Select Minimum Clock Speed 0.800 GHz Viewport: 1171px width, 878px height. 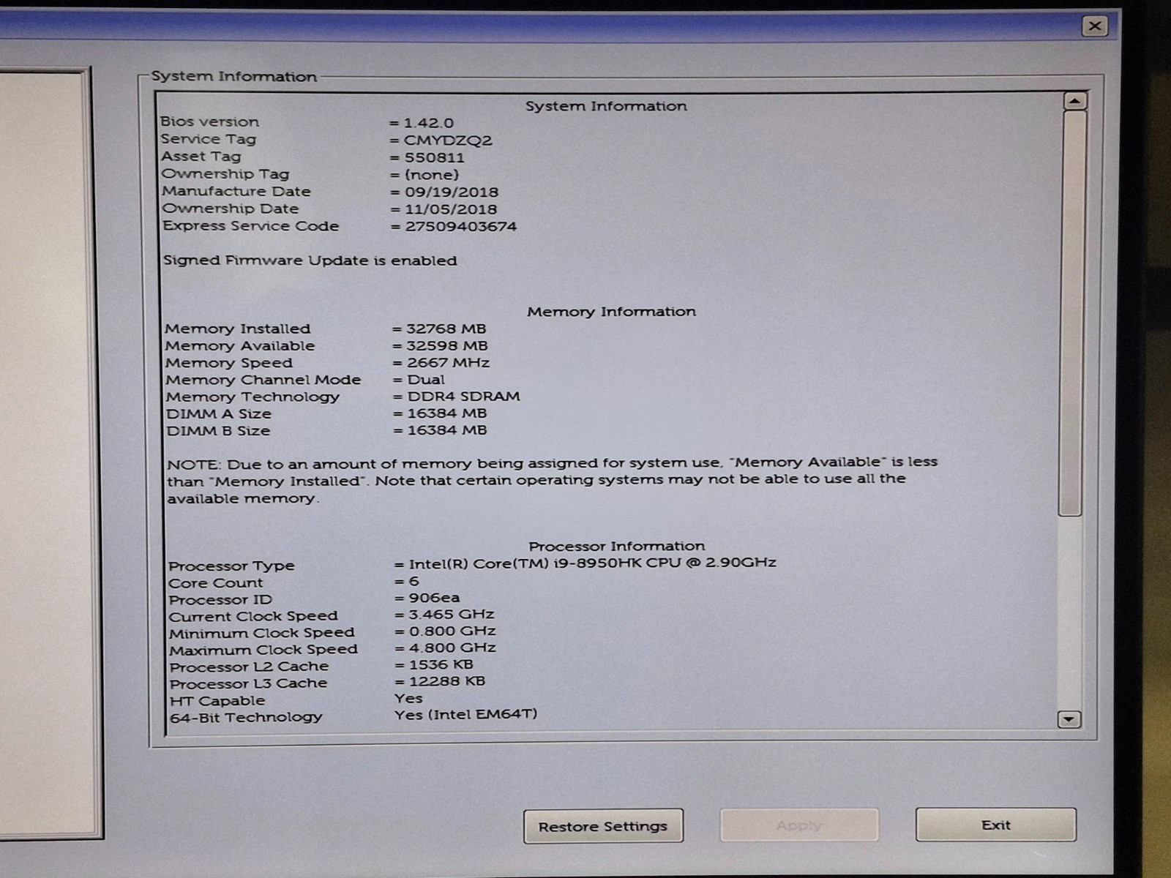coord(452,631)
